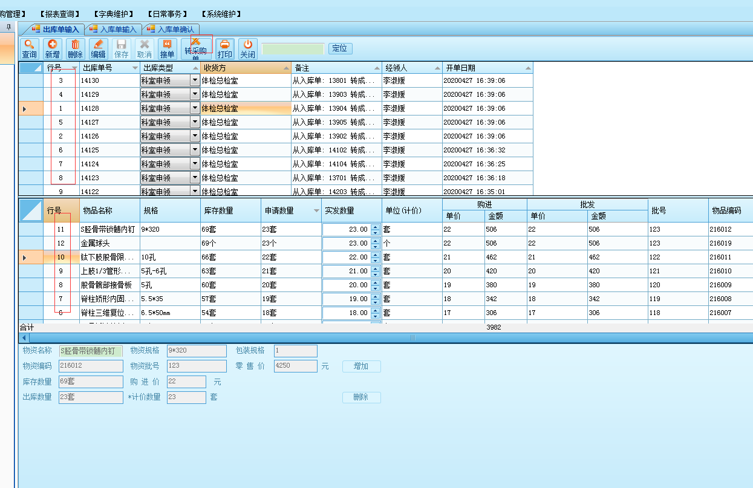Switch to the 入库单确认 tab
Image resolution: width=753 pixels, height=488 pixels.
click(171, 29)
